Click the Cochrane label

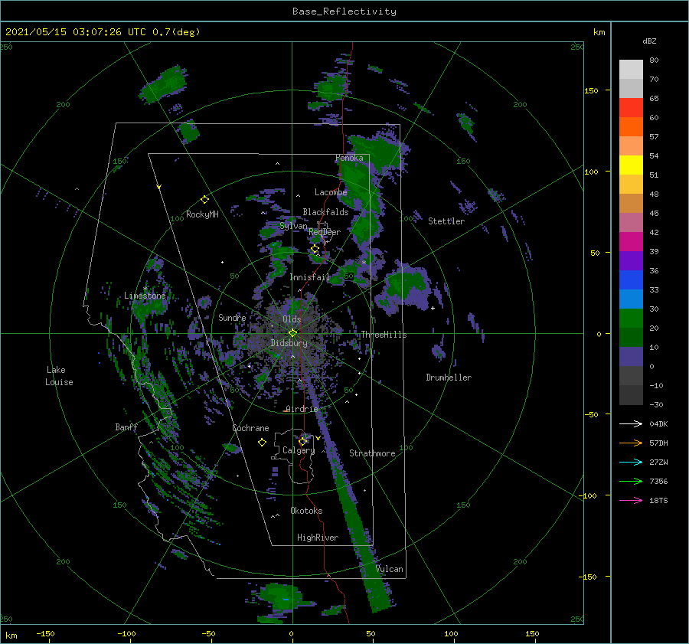(250, 428)
